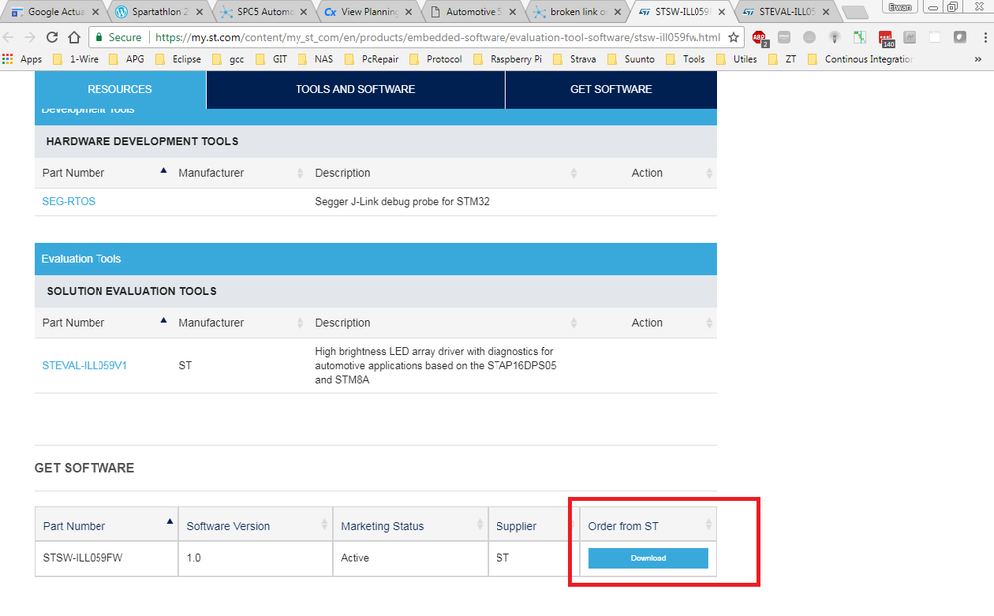Go back to the previous page
This screenshot has width=994, height=616.
pyautogui.click(x=9, y=37)
